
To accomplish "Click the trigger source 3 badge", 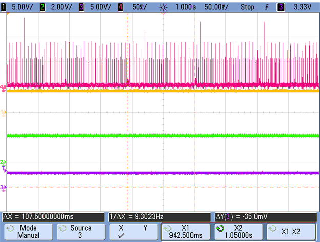I will [281, 7].
